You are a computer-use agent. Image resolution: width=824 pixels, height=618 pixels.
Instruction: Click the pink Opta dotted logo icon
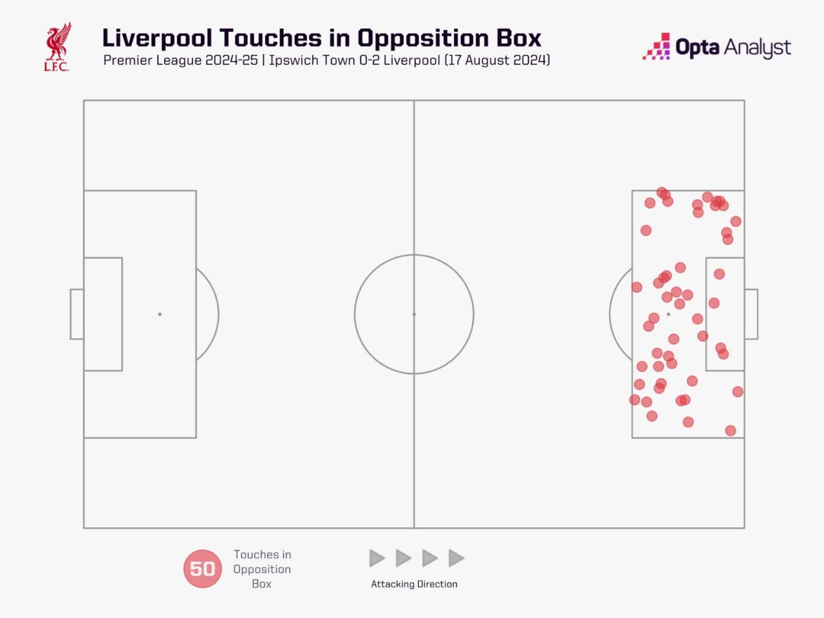656,47
